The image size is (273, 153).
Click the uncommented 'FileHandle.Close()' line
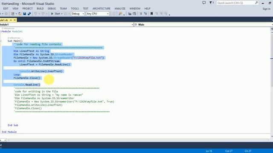[x=27, y=78]
